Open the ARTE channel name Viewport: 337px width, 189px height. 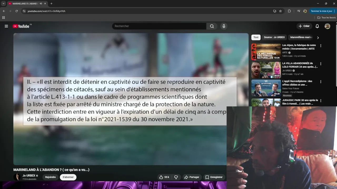[285, 52]
